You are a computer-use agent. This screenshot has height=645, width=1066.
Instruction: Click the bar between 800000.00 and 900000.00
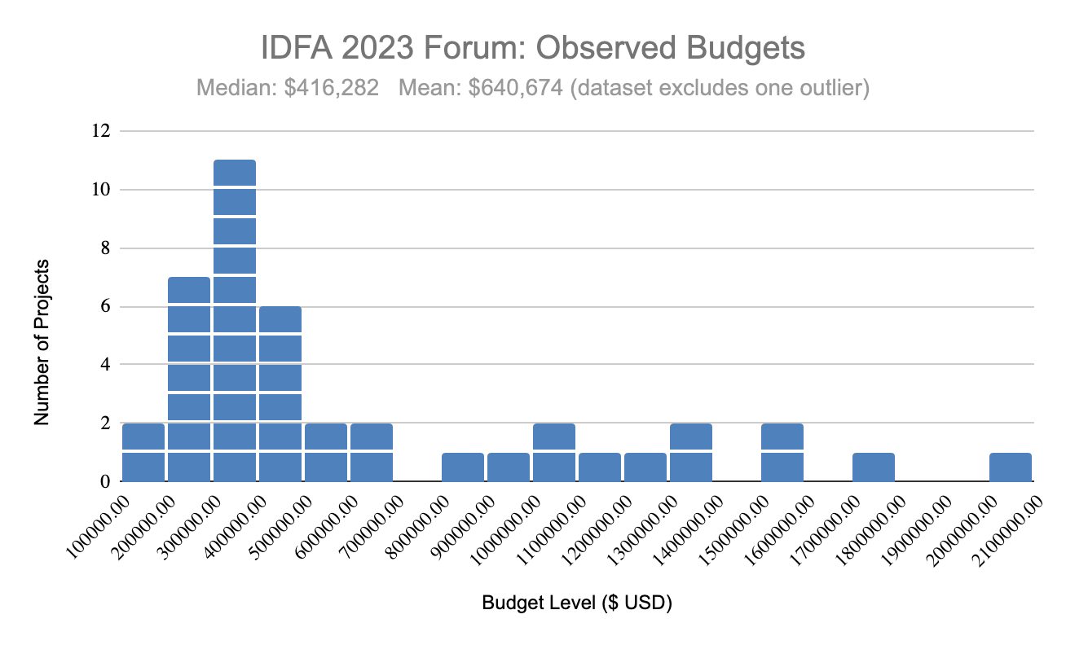pyautogui.click(x=463, y=467)
